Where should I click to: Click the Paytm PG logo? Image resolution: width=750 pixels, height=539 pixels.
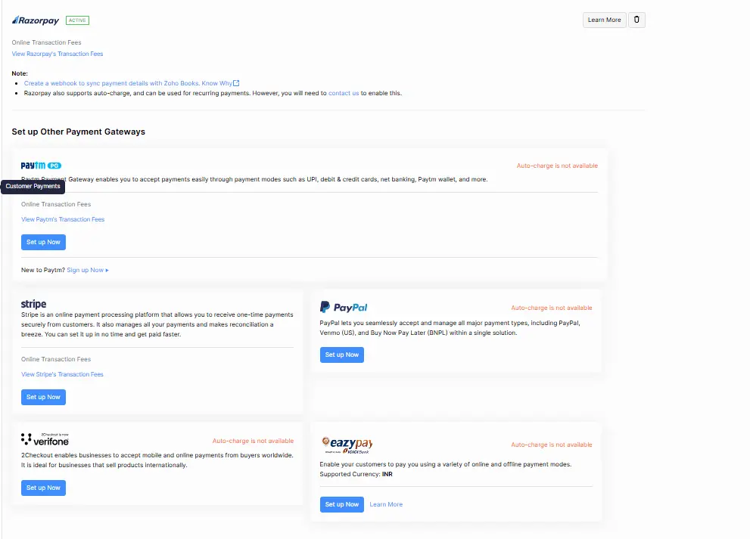pos(41,166)
